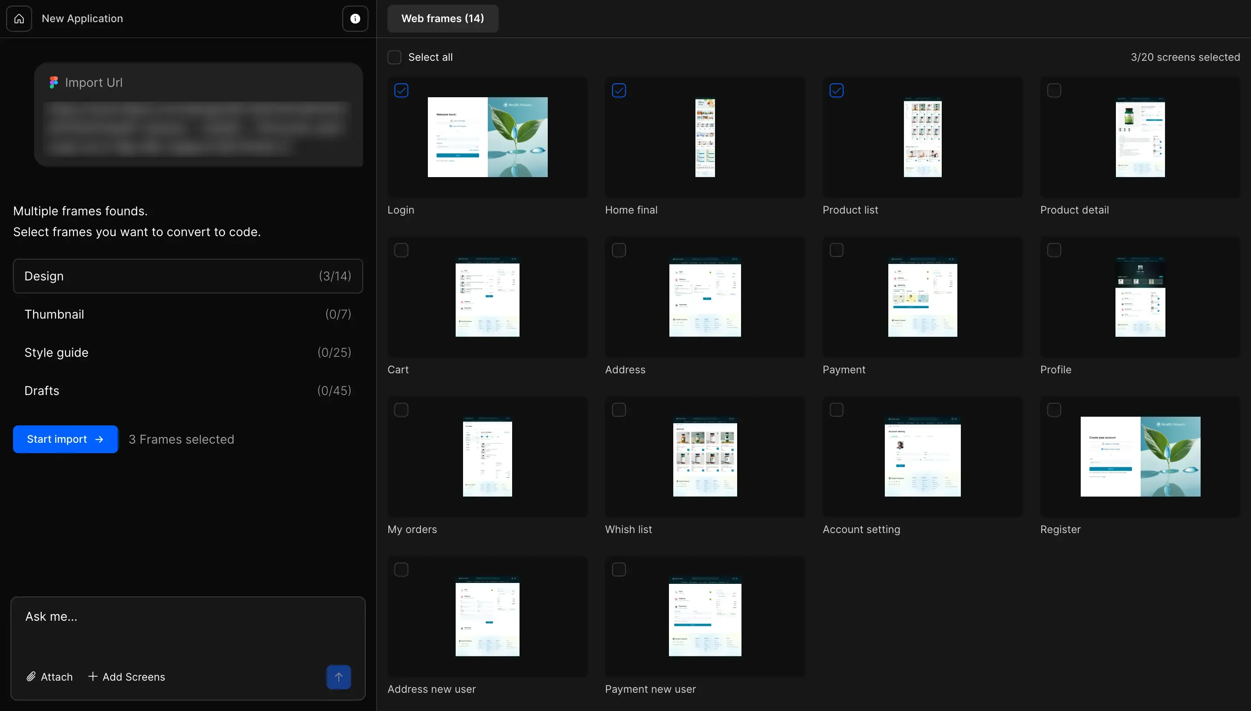Check the Payment new user checkbox
Image resolution: width=1251 pixels, height=711 pixels.
[619, 569]
